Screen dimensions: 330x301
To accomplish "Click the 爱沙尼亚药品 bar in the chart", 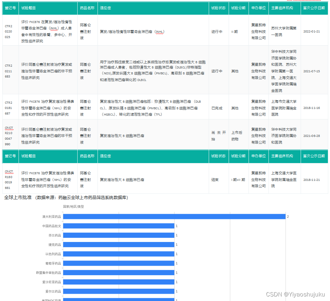I will 119,282.
